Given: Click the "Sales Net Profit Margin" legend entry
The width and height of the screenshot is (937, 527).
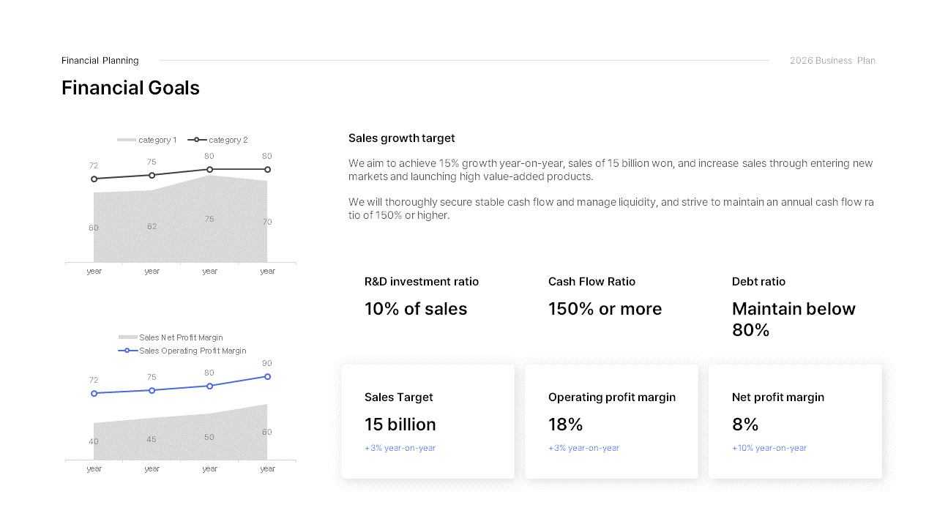Looking at the screenshot, I should coord(171,337).
